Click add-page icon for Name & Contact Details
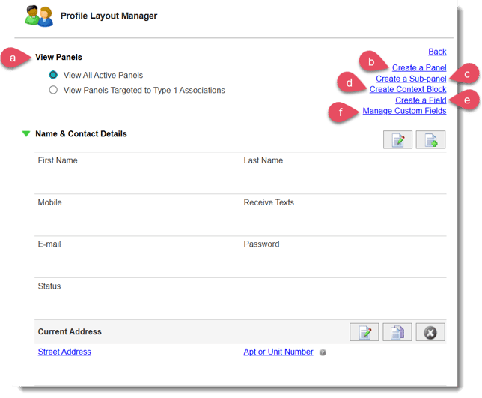 point(430,139)
